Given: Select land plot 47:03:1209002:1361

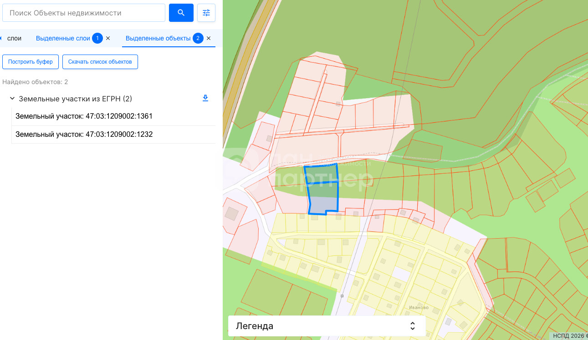Looking at the screenshot, I should click(x=84, y=116).
